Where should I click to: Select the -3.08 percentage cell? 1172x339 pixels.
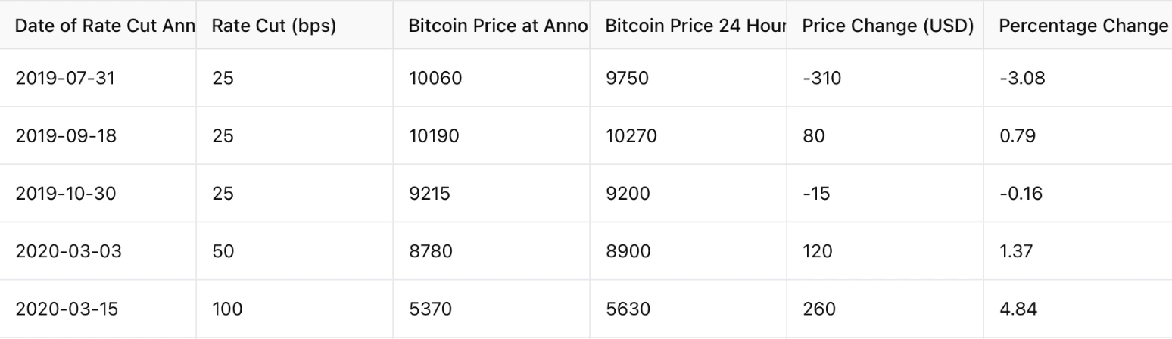tap(1078, 78)
